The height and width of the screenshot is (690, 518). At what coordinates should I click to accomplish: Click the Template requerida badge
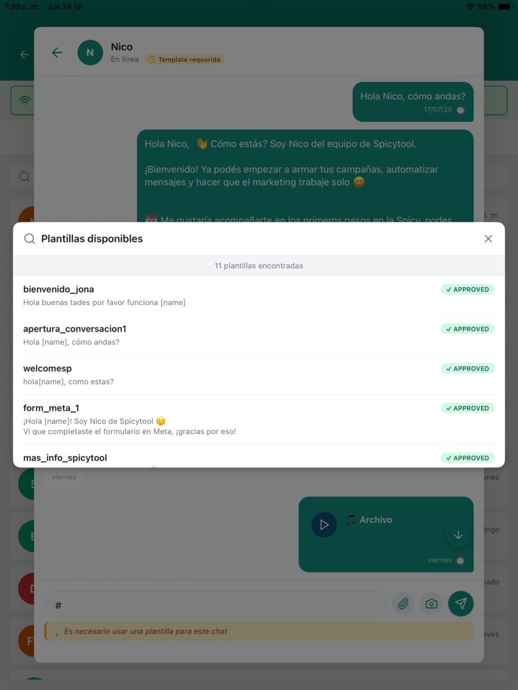point(185,59)
